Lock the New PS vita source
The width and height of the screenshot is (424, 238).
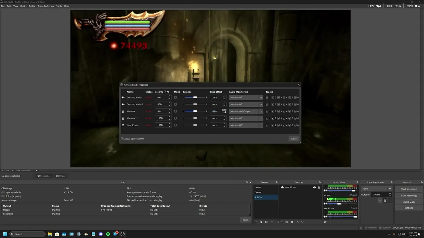[x=319, y=187]
